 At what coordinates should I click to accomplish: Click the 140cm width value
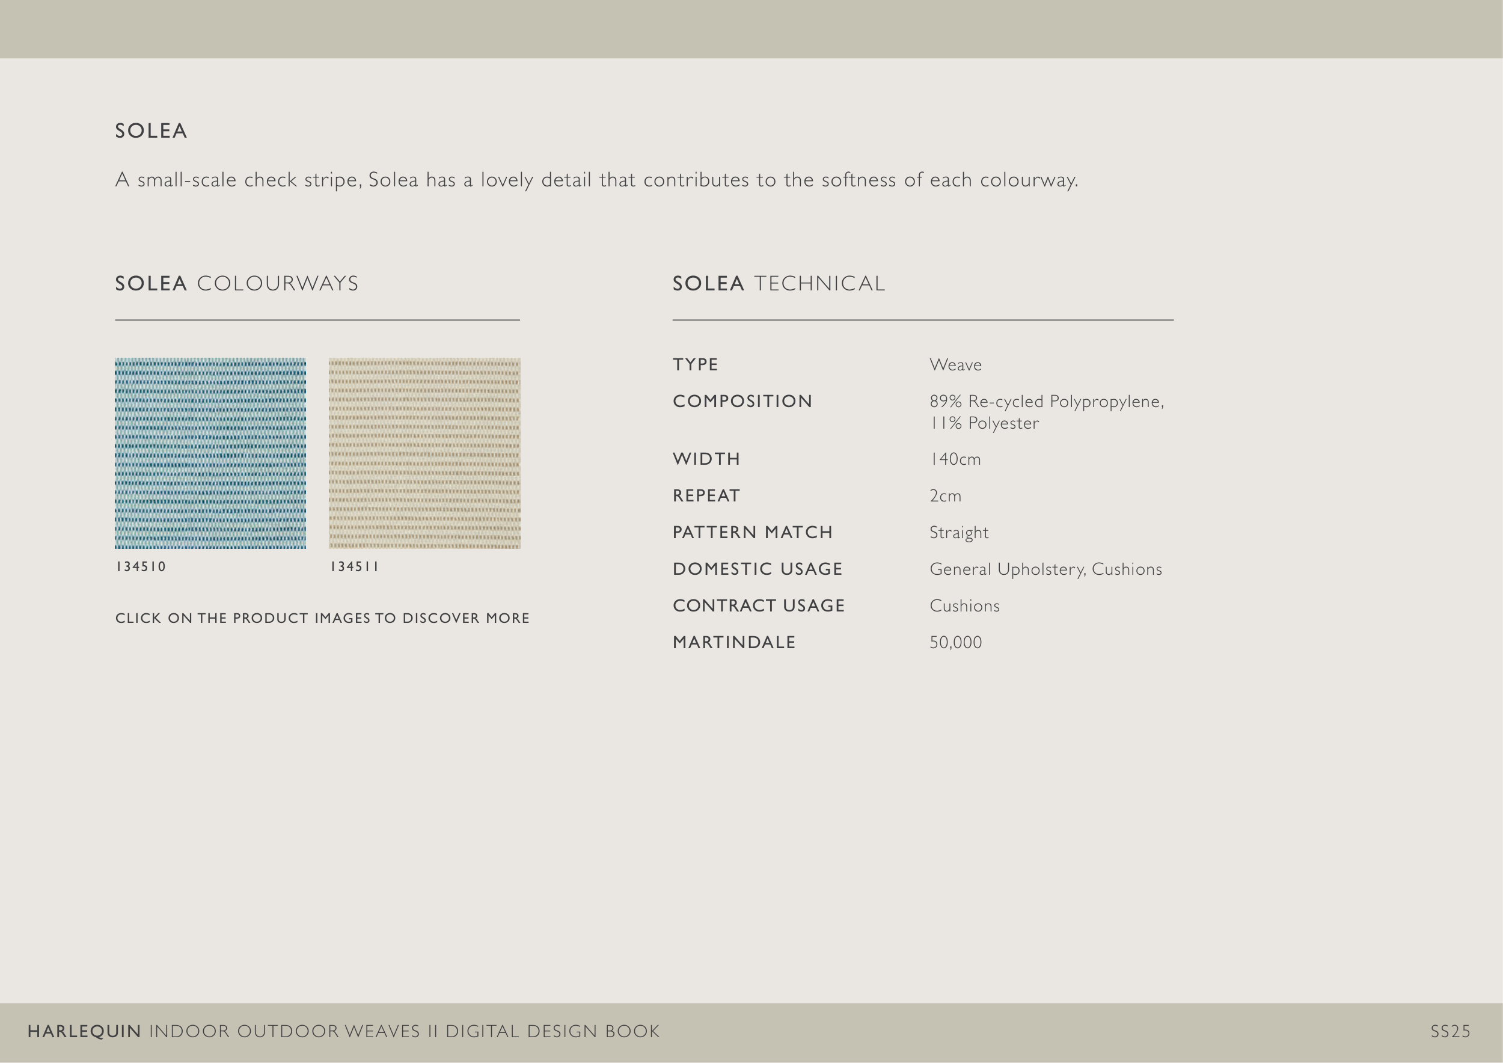pos(955,459)
